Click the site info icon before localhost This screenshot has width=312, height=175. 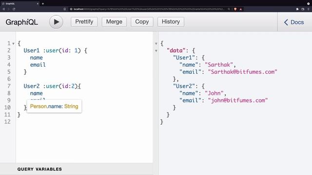pos(71,9)
